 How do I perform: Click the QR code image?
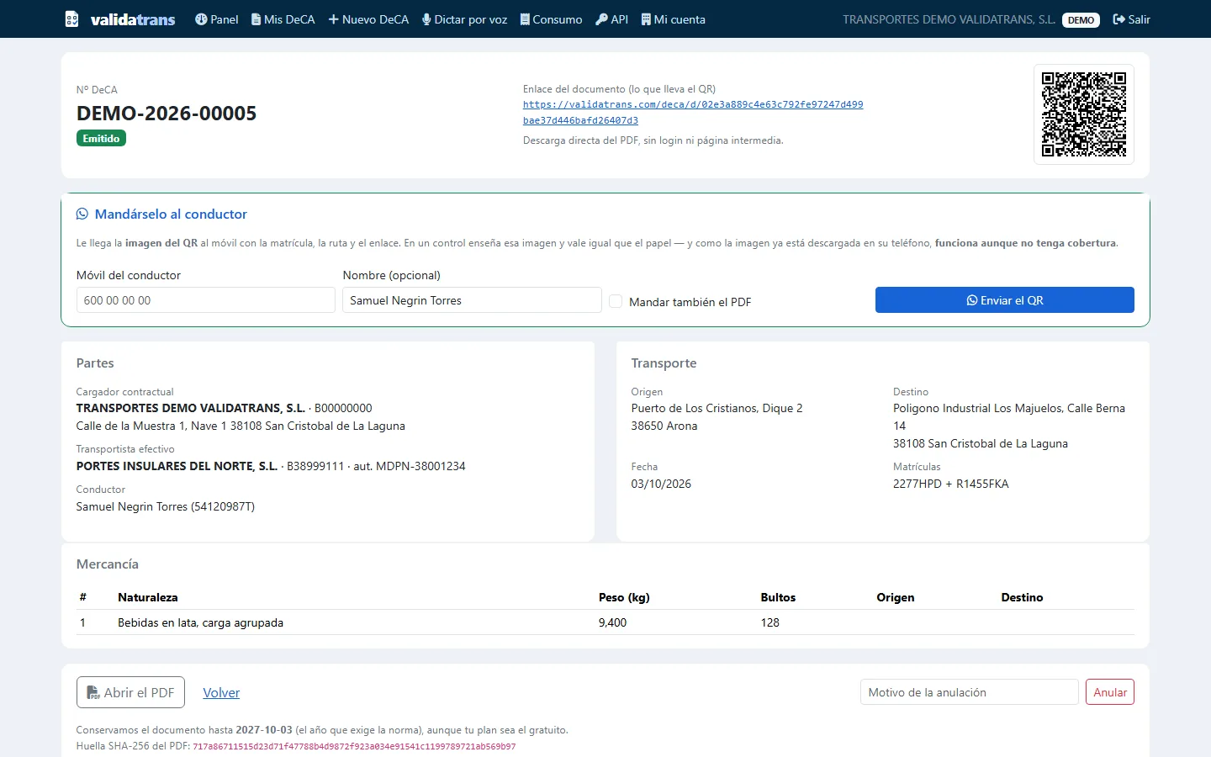(x=1084, y=114)
